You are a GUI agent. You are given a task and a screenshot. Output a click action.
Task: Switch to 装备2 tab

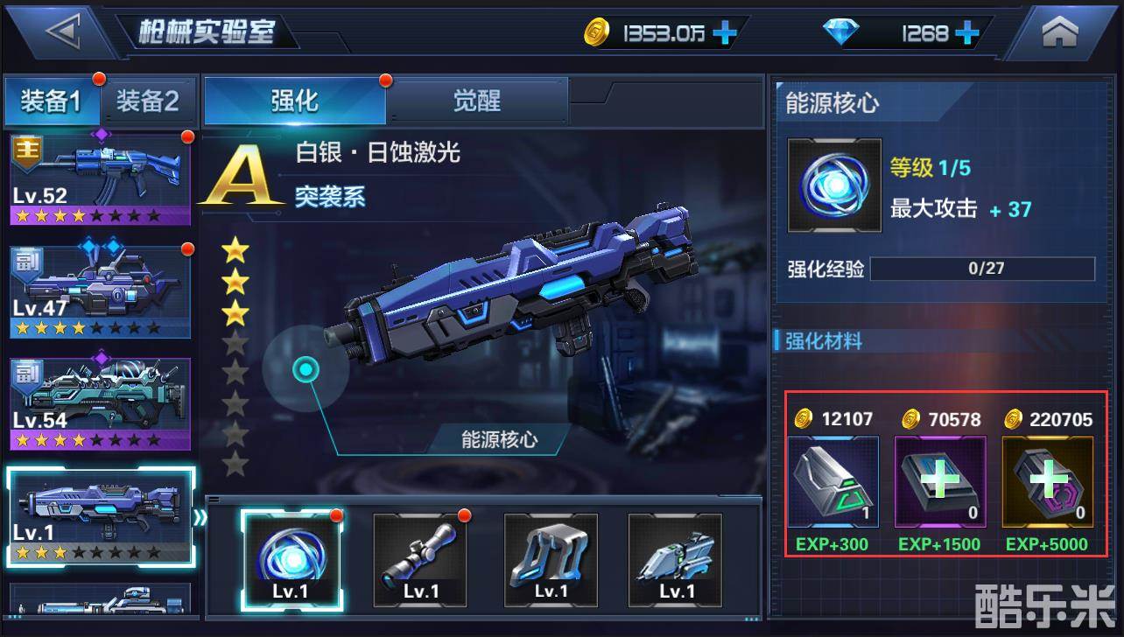pos(147,101)
